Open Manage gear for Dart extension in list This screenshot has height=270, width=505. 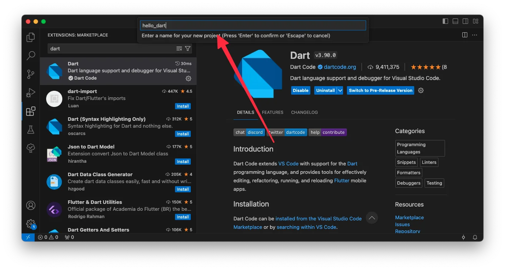click(x=188, y=78)
